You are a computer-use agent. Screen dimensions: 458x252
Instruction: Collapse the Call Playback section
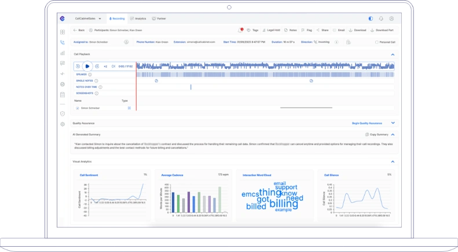pyautogui.click(x=393, y=54)
